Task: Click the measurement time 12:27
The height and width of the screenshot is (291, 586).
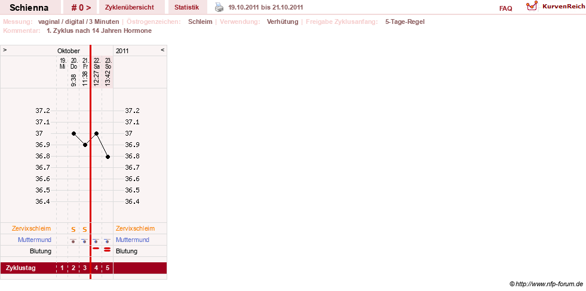Action: click(x=96, y=78)
